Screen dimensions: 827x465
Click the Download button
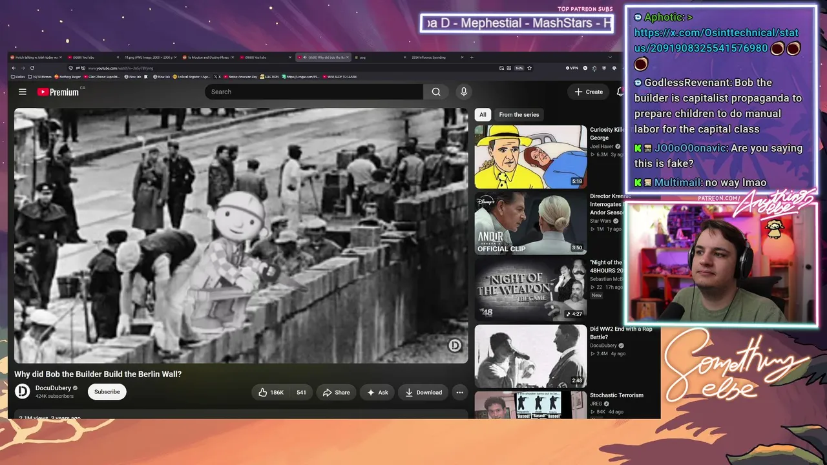424,392
